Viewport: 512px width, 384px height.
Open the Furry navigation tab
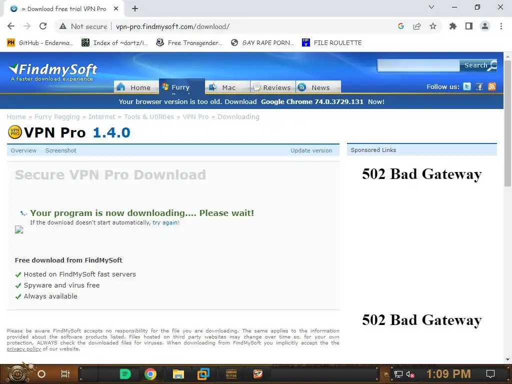tap(181, 86)
